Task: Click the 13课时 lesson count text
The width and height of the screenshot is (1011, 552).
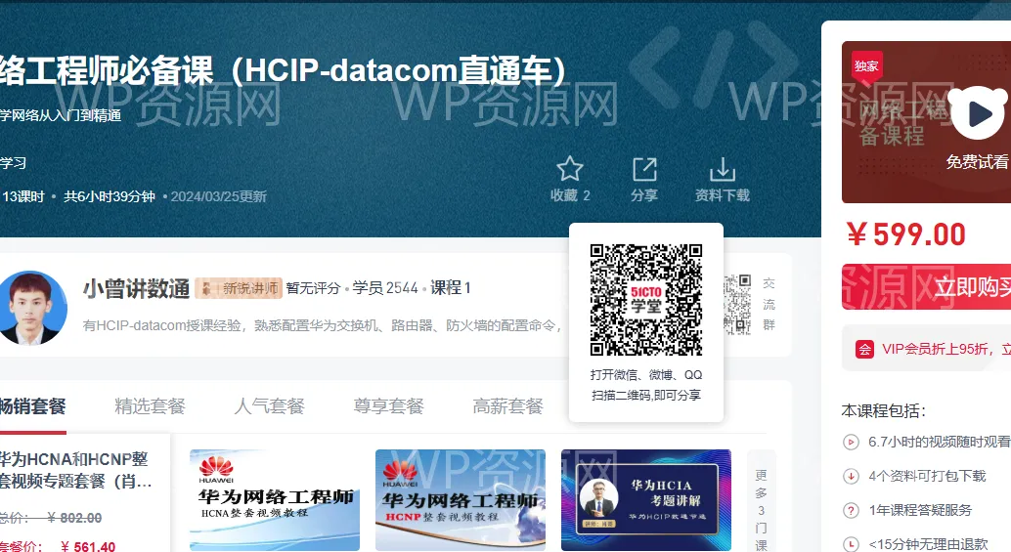Action: click(x=23, y=196)
